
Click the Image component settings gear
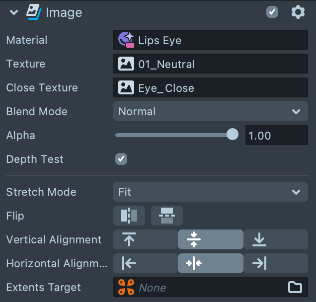pos(298,12)
